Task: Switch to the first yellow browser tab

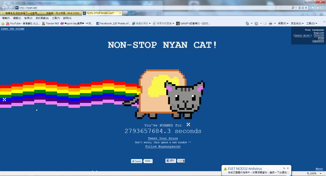Action: tap(20, 13)
